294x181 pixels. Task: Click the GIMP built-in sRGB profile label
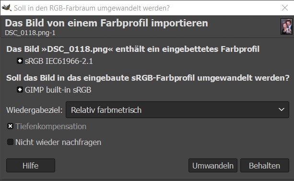tap(58, 90)
